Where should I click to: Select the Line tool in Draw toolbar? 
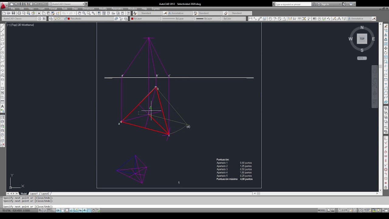pos(3,26)
